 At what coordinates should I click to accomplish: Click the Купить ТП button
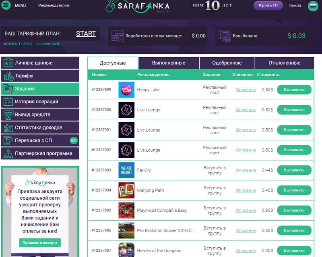pos(268,6)
